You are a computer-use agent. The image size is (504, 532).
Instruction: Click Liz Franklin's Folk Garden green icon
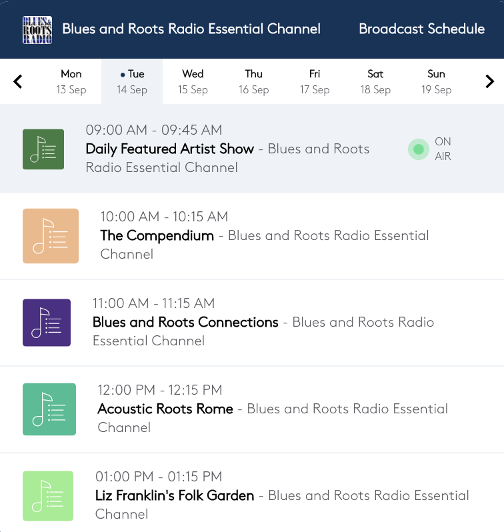(x=48, y=496)
